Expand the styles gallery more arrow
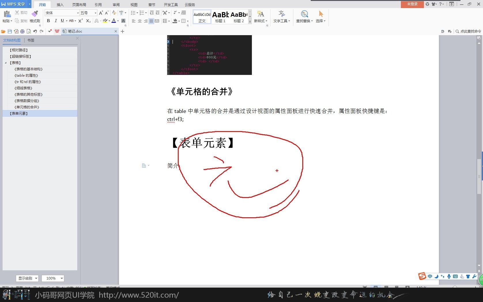This screenshot has height=302, width=483. pyautogui.click(x=250, y=22)
